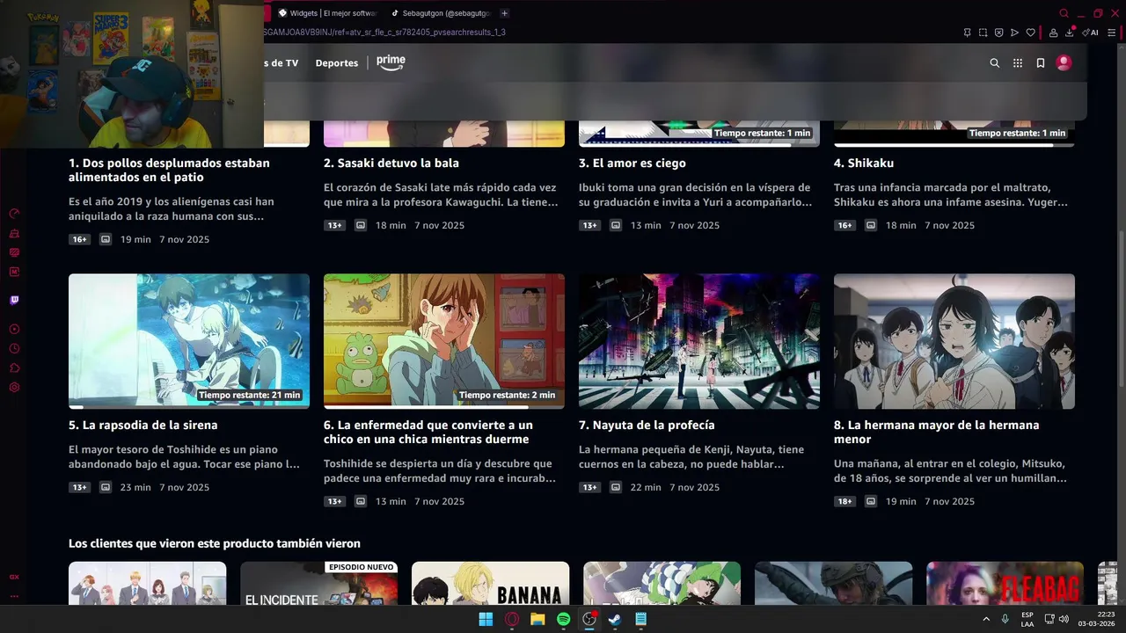Open Prime Video search magnifier
Screen dimensions: 1126x633
pos(995,63)
